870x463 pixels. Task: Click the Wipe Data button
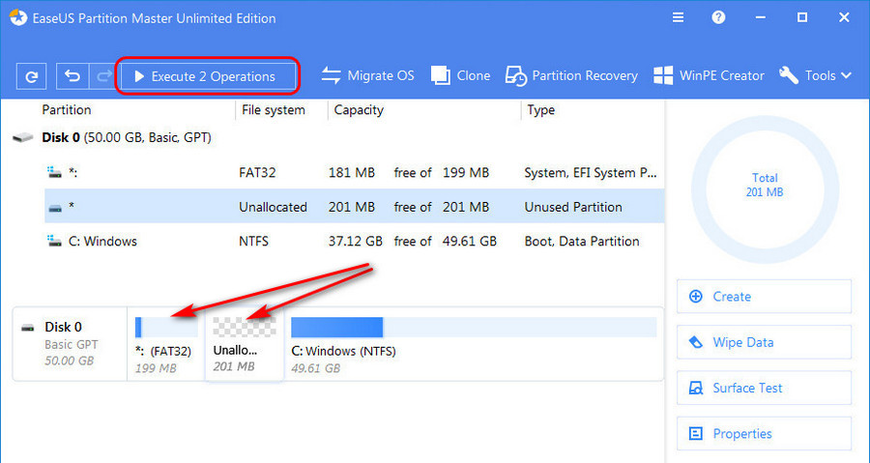[x=764, y=342]
